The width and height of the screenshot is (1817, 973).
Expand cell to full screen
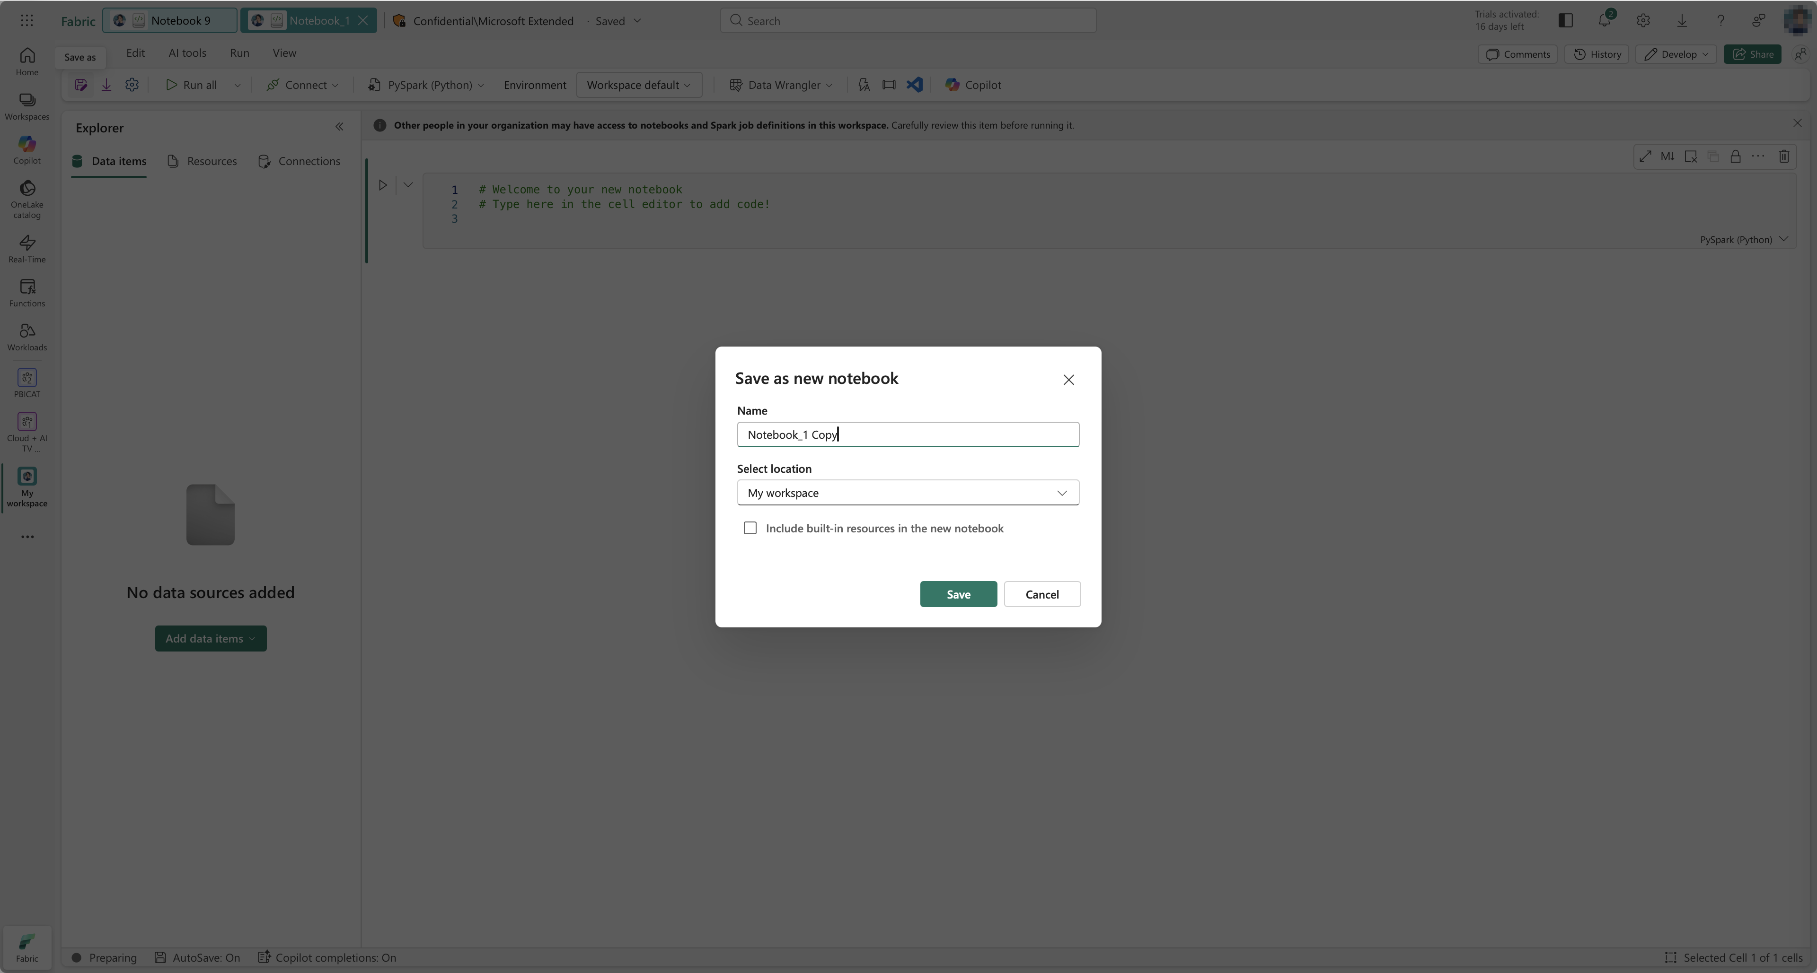(1645, 156)
